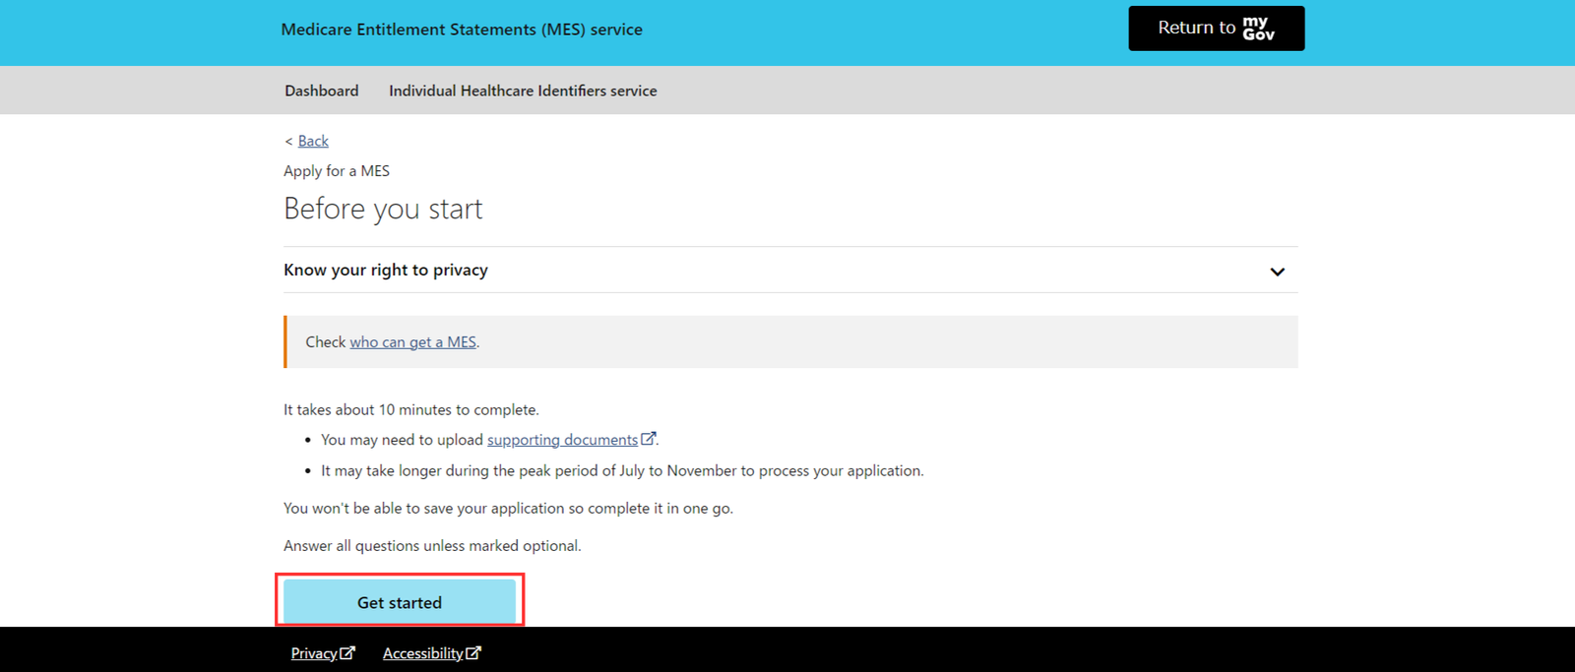Open the Dashboard menu item

pyautogui.click(x=322, y=91)
